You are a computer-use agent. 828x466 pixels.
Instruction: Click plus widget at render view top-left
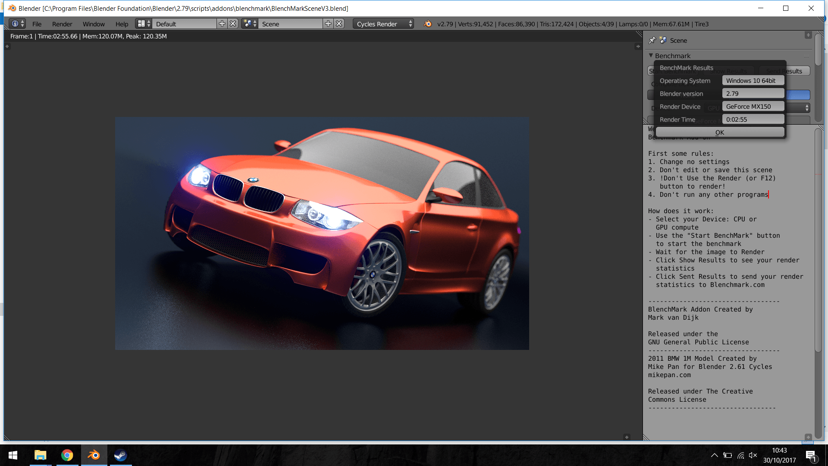point(7,46)
